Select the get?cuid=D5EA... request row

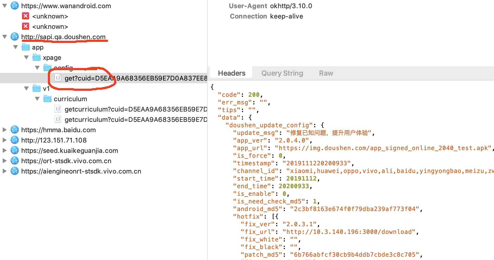[104, 78]
